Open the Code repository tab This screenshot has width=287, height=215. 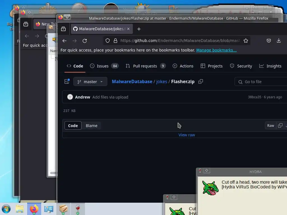(x=75, y=66)
